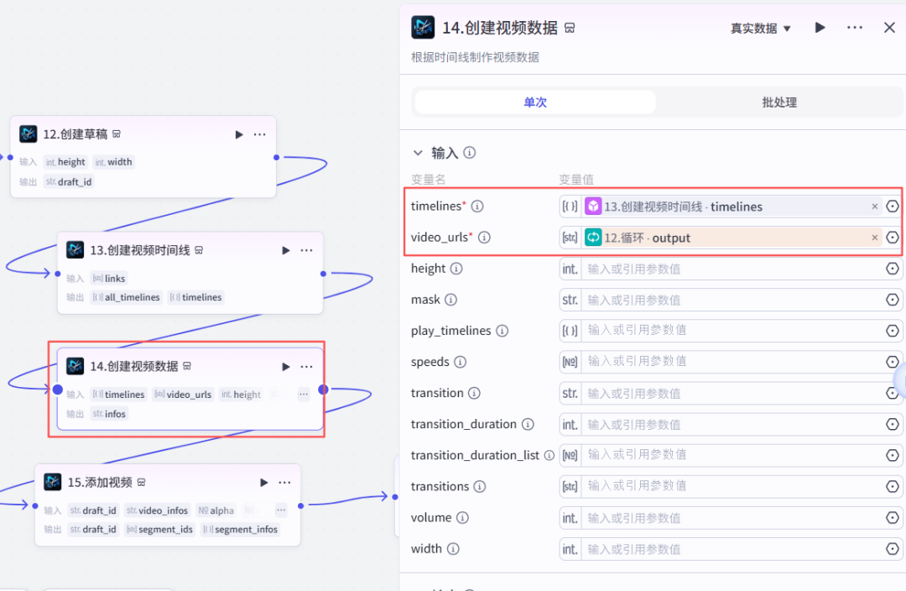Switch to the 批处理 tab
Image resolution: width=906 pixels, height=591 pixels.
pyautogui.click(x=778, y=102)
